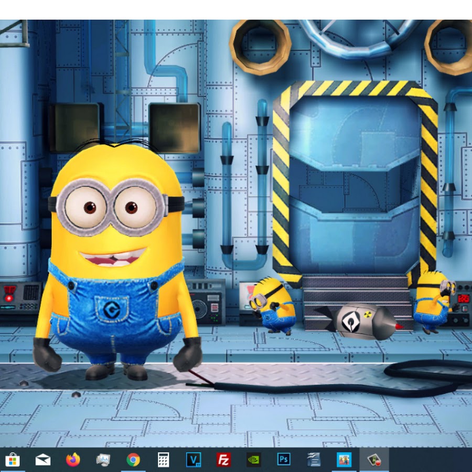
Task: Open Microsoft Store from the taskbar
Action: [x=13, y=459]
